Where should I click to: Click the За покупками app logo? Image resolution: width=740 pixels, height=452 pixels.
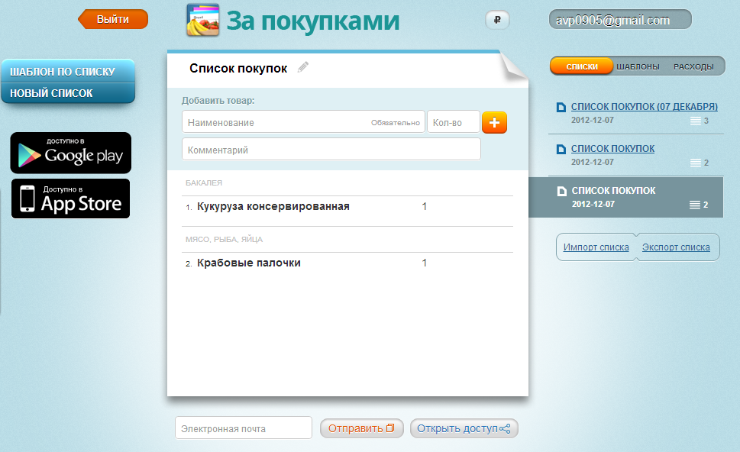coord(203,21)
